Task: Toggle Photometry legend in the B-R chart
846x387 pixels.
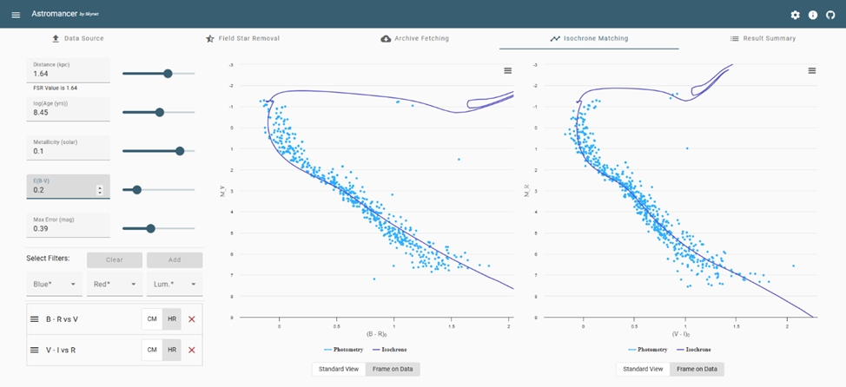Action: [344, 350]
